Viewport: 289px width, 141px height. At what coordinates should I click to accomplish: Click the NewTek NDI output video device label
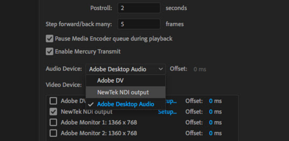click(x=86, y=112)
